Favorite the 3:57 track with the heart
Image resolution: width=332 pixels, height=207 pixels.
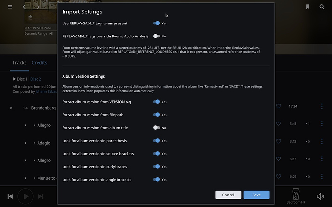pos(279,158)
